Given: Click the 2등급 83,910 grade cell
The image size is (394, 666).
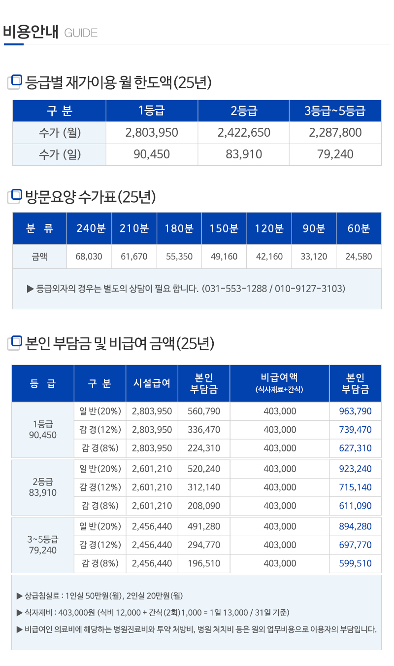Looking at the screenshot, I should 42,487.
